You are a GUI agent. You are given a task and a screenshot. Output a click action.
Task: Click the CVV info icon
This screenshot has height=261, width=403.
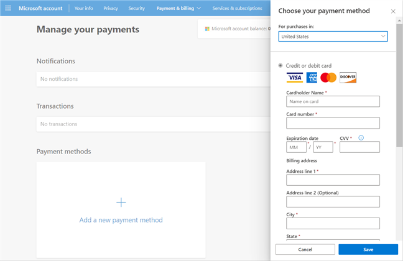click(361, 138)
